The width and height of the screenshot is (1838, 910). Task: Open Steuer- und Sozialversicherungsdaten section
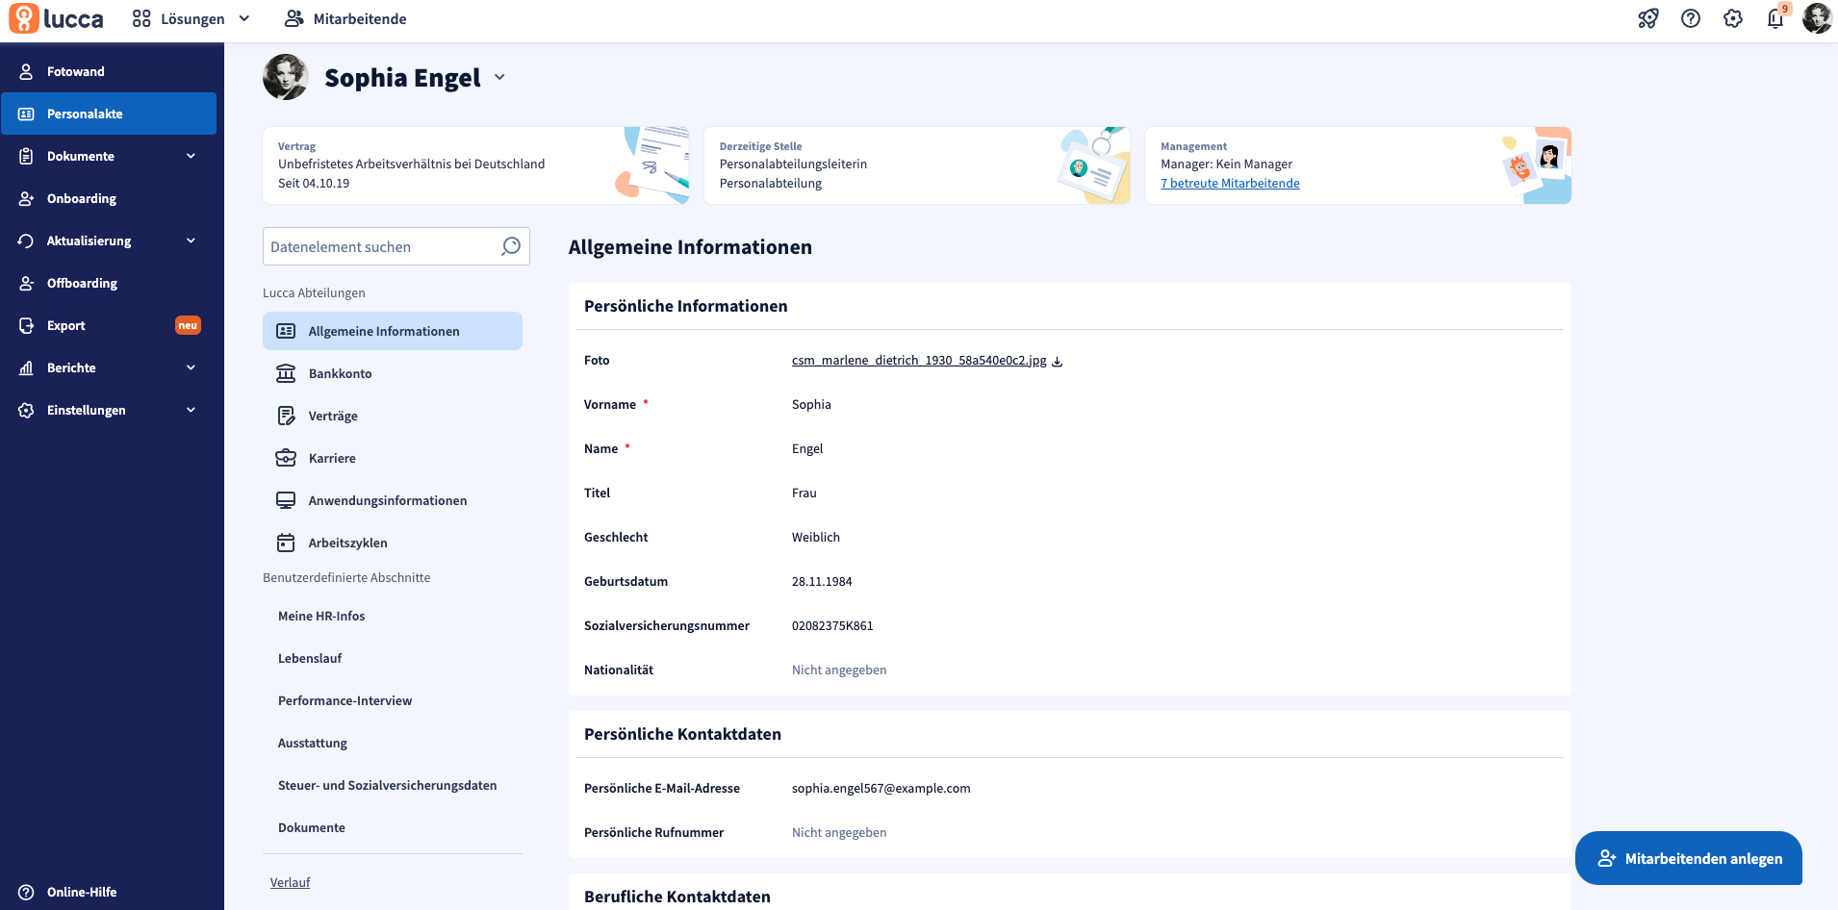393,785
